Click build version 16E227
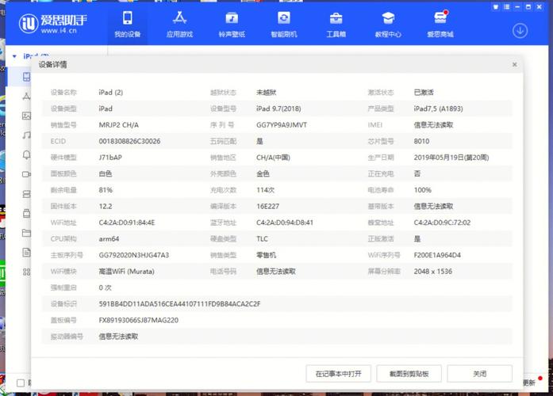The width and height of the screenshot is (553, 396). pos(267,206)
